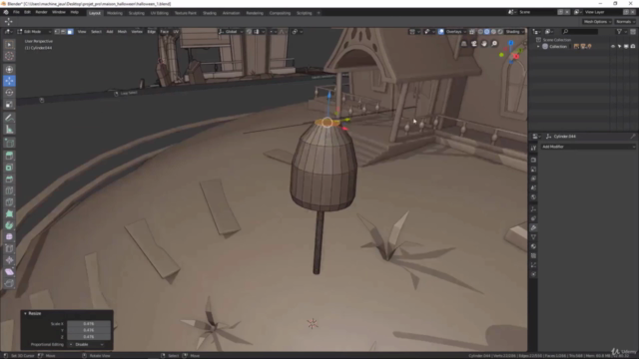Screen dimensions: 639x359
Task: Open the Render menu
Action: [x=41, y=12]
